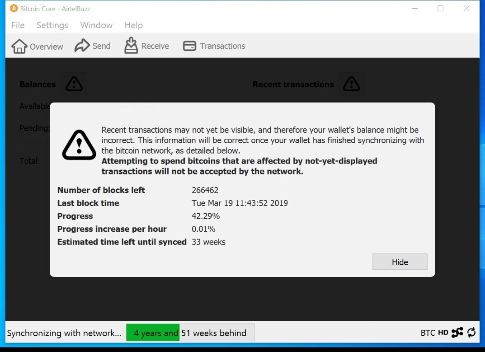This screenshot has height=352, width=485.
Task: Click the 'Recent transactions' heading
Action: 293,84
